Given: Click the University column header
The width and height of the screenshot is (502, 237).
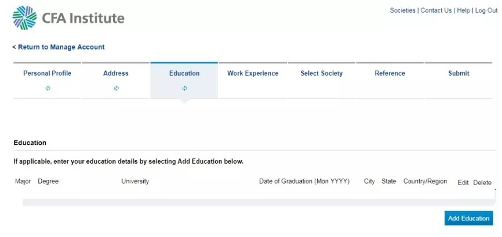Looking at the screenshot, I should click(135, 182).
